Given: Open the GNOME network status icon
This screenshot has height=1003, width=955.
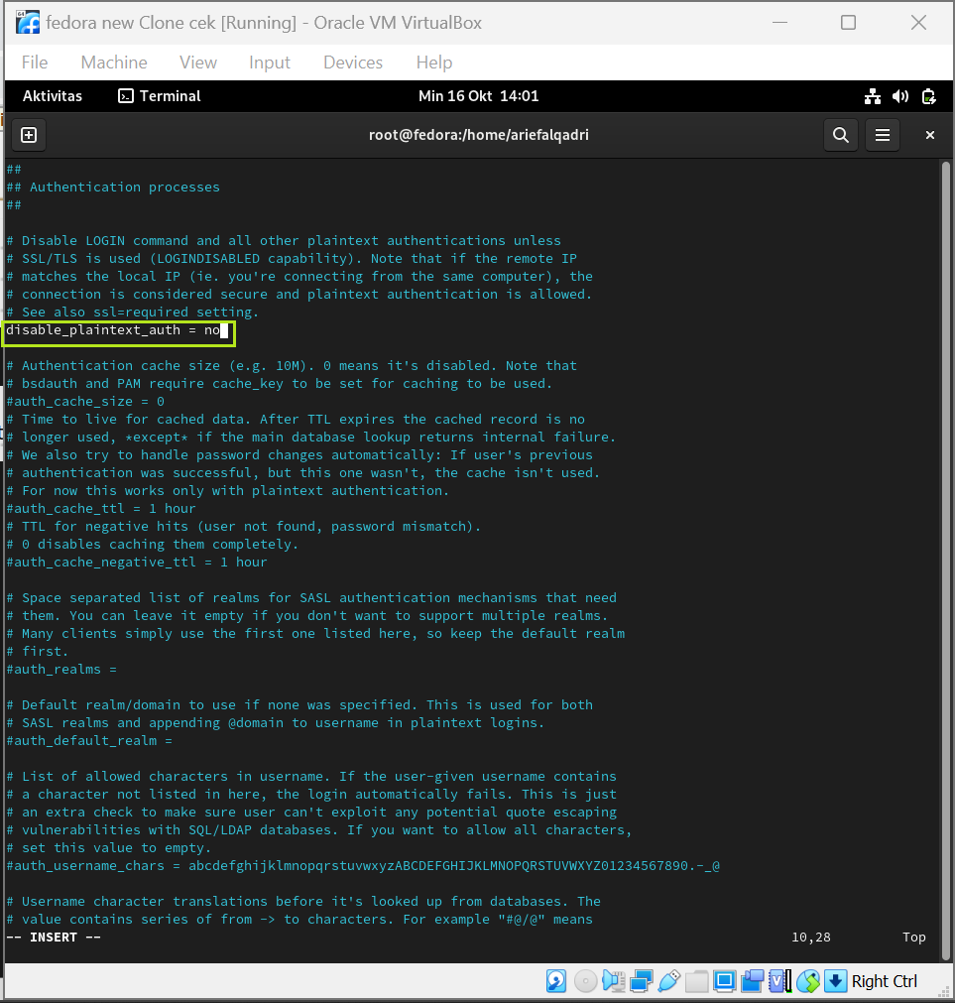Looking at the screenshot, I should (x=873, y=96).
